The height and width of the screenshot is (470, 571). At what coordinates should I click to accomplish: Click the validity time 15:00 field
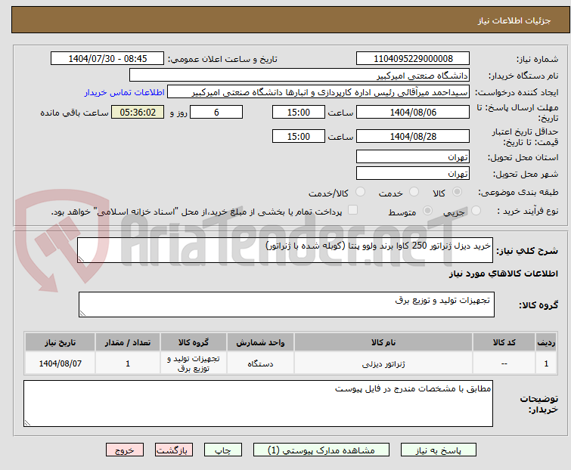(298, 137)
